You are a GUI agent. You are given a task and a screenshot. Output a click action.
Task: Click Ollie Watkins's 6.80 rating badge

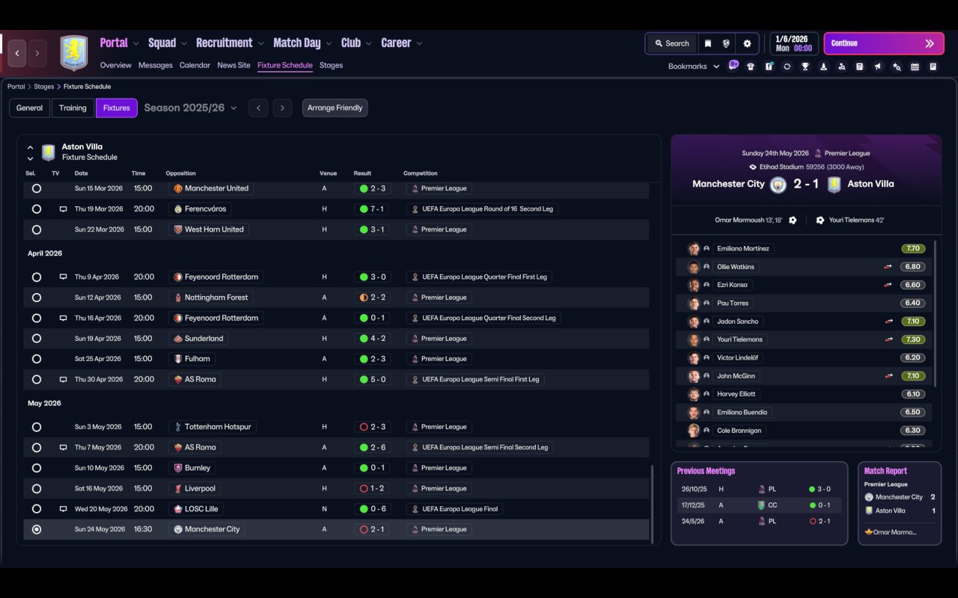point(913,267)
